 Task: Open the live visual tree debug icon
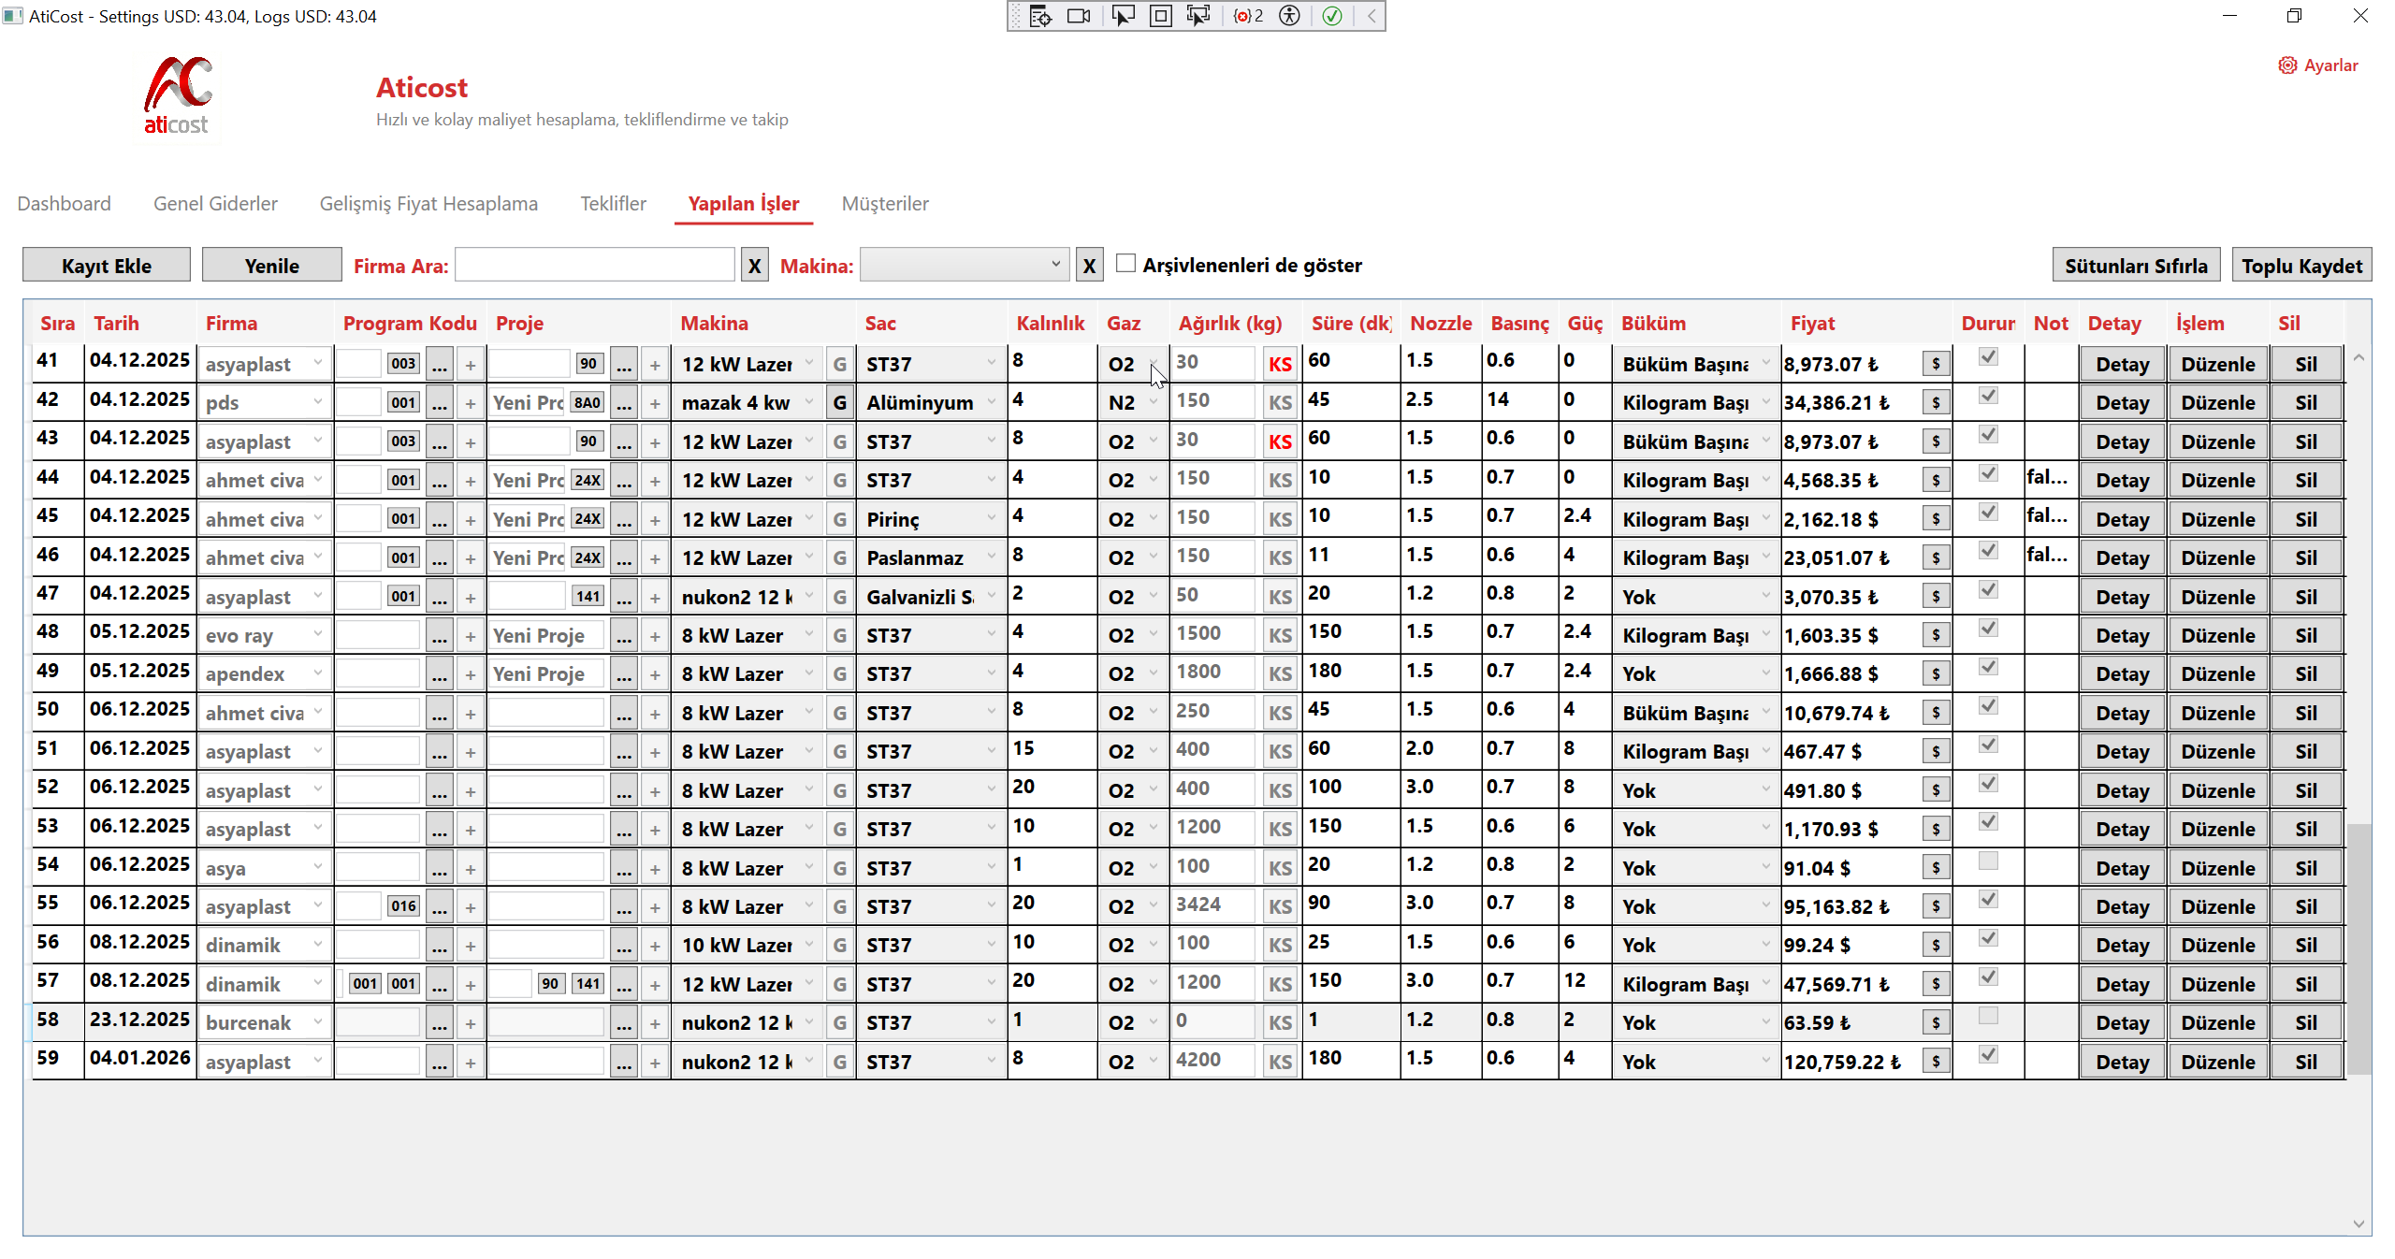tap(1040, 16)
